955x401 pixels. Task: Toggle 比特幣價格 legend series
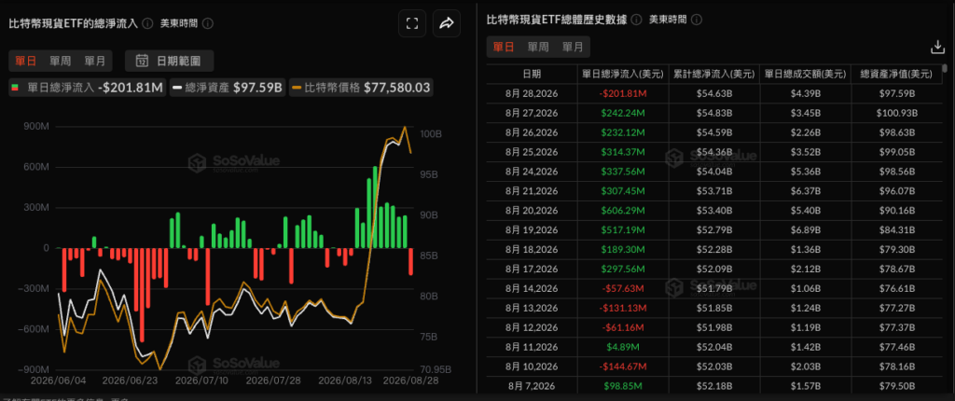point(360,88)
